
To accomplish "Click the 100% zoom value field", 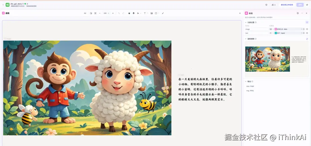I will coord(106,13).
